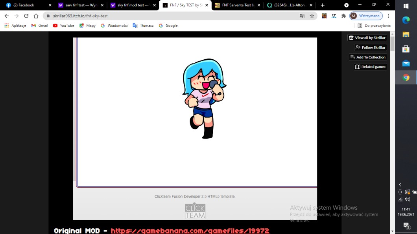
Task: Bookmark this page with the star icon
Action: (312, 16)
